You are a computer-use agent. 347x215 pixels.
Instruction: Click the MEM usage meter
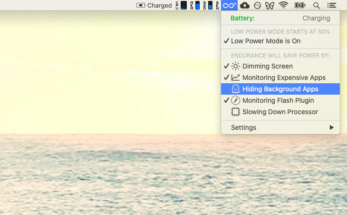[195, 5]
